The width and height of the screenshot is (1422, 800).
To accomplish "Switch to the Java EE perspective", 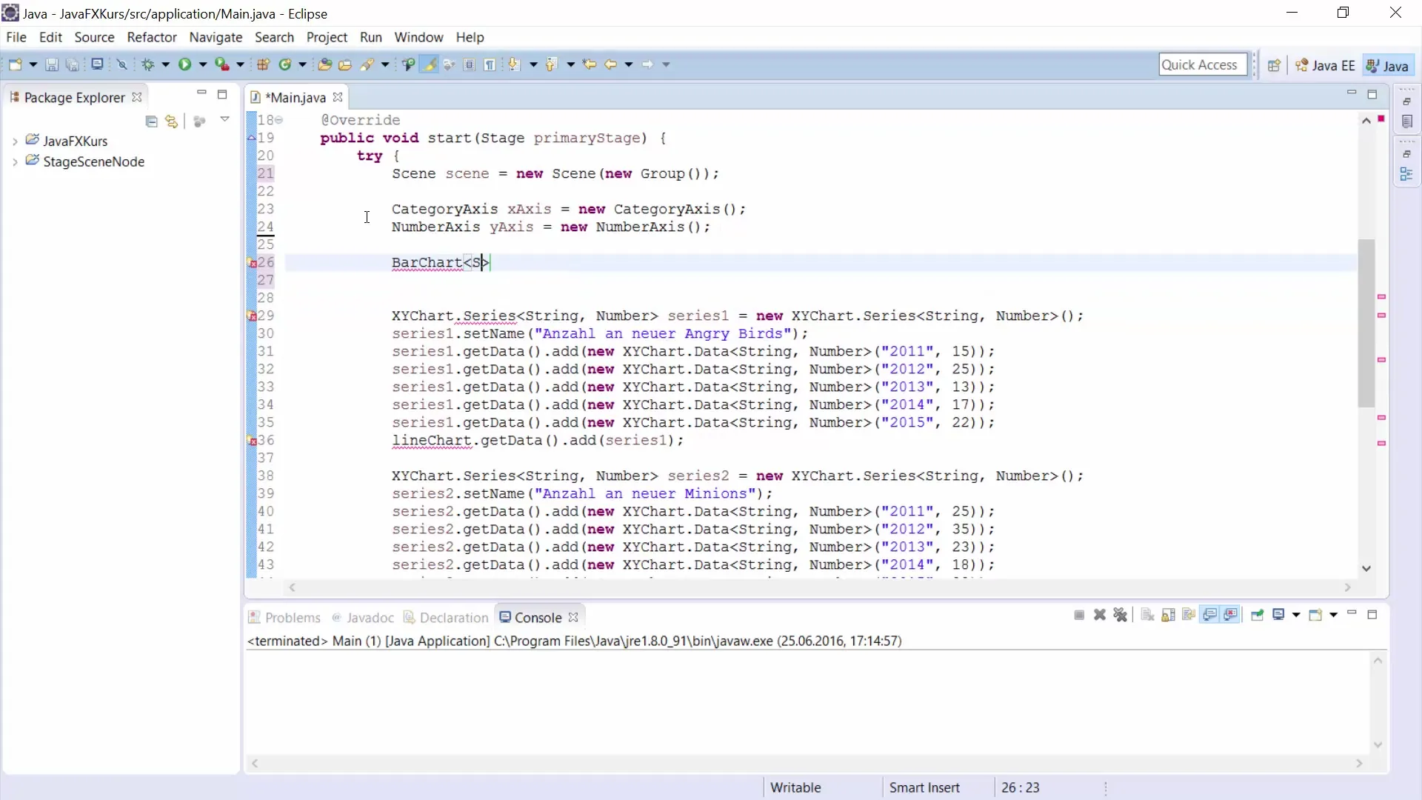I will [x=1325, y=65].
